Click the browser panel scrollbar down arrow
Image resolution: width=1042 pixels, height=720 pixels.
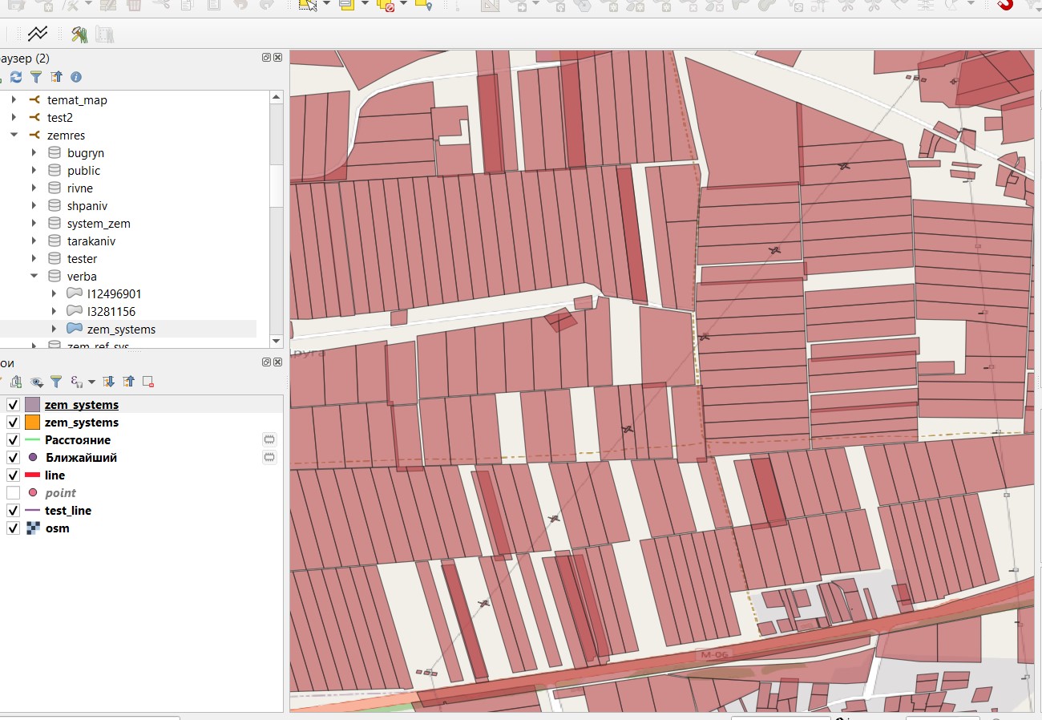click(x=277, y=341)
